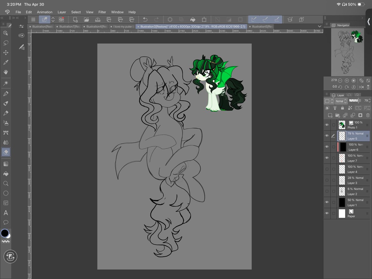The width and height of the screenshot is (372, 279).
Task: Zoom out in the Navigator panel
Action: (x=340, y=80)
